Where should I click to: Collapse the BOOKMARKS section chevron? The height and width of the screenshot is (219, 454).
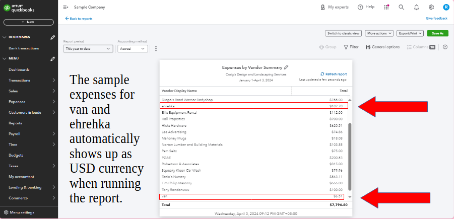pyautogui.click(x=5, y=37)
